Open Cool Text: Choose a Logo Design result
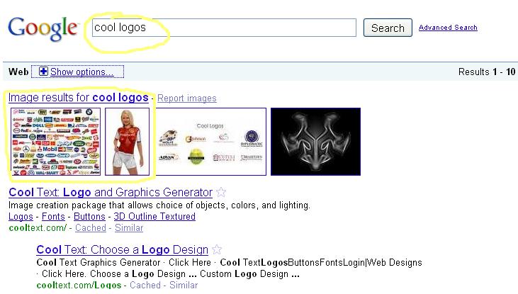 (x=122, y=250)
